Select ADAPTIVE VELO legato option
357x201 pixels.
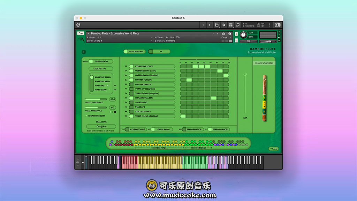point(102,81)
